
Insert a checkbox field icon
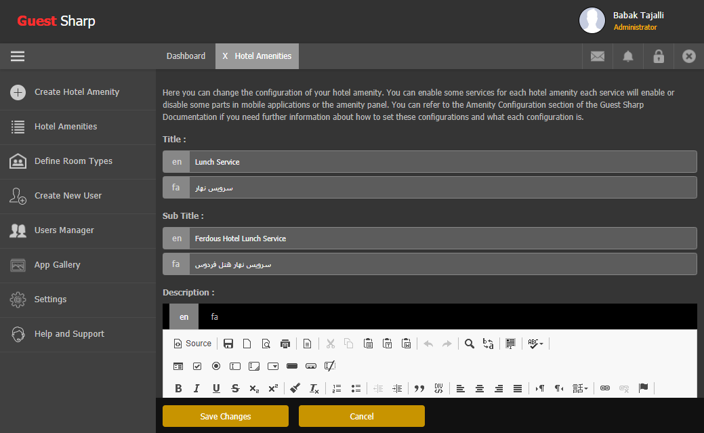[197, 366]
